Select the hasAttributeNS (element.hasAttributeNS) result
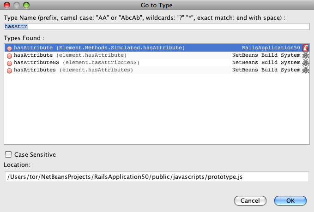 76,63
